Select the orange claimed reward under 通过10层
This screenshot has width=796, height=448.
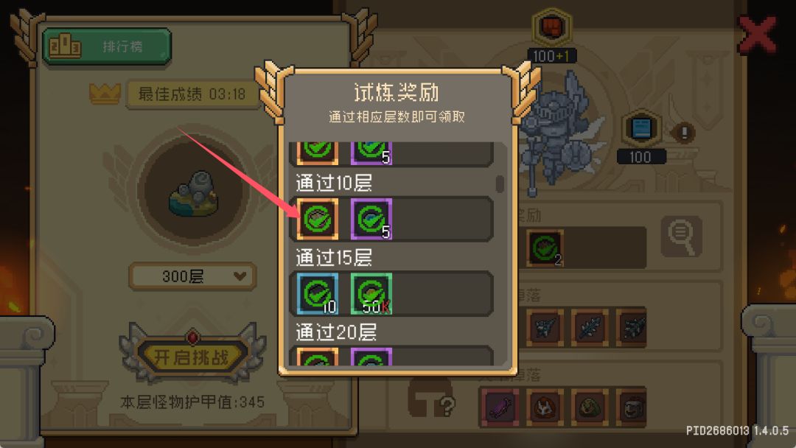[318, 219]
